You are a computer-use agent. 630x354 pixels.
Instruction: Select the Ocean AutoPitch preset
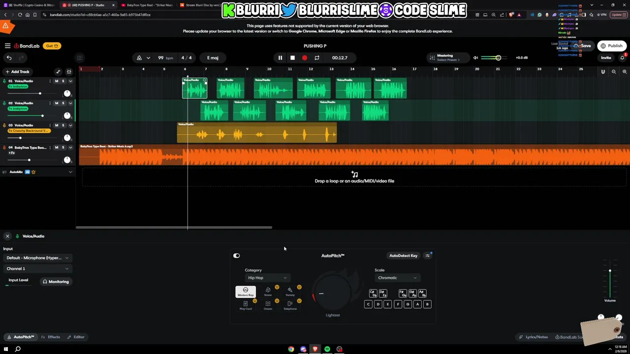pos(268,305)
